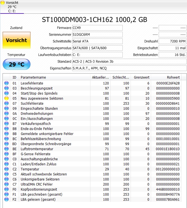The height and width of the screenshot is (208, 187).
Task: Click the Eigenschaften field S.M.A.R.T., APM, NCQ
Action: [129, 68]
